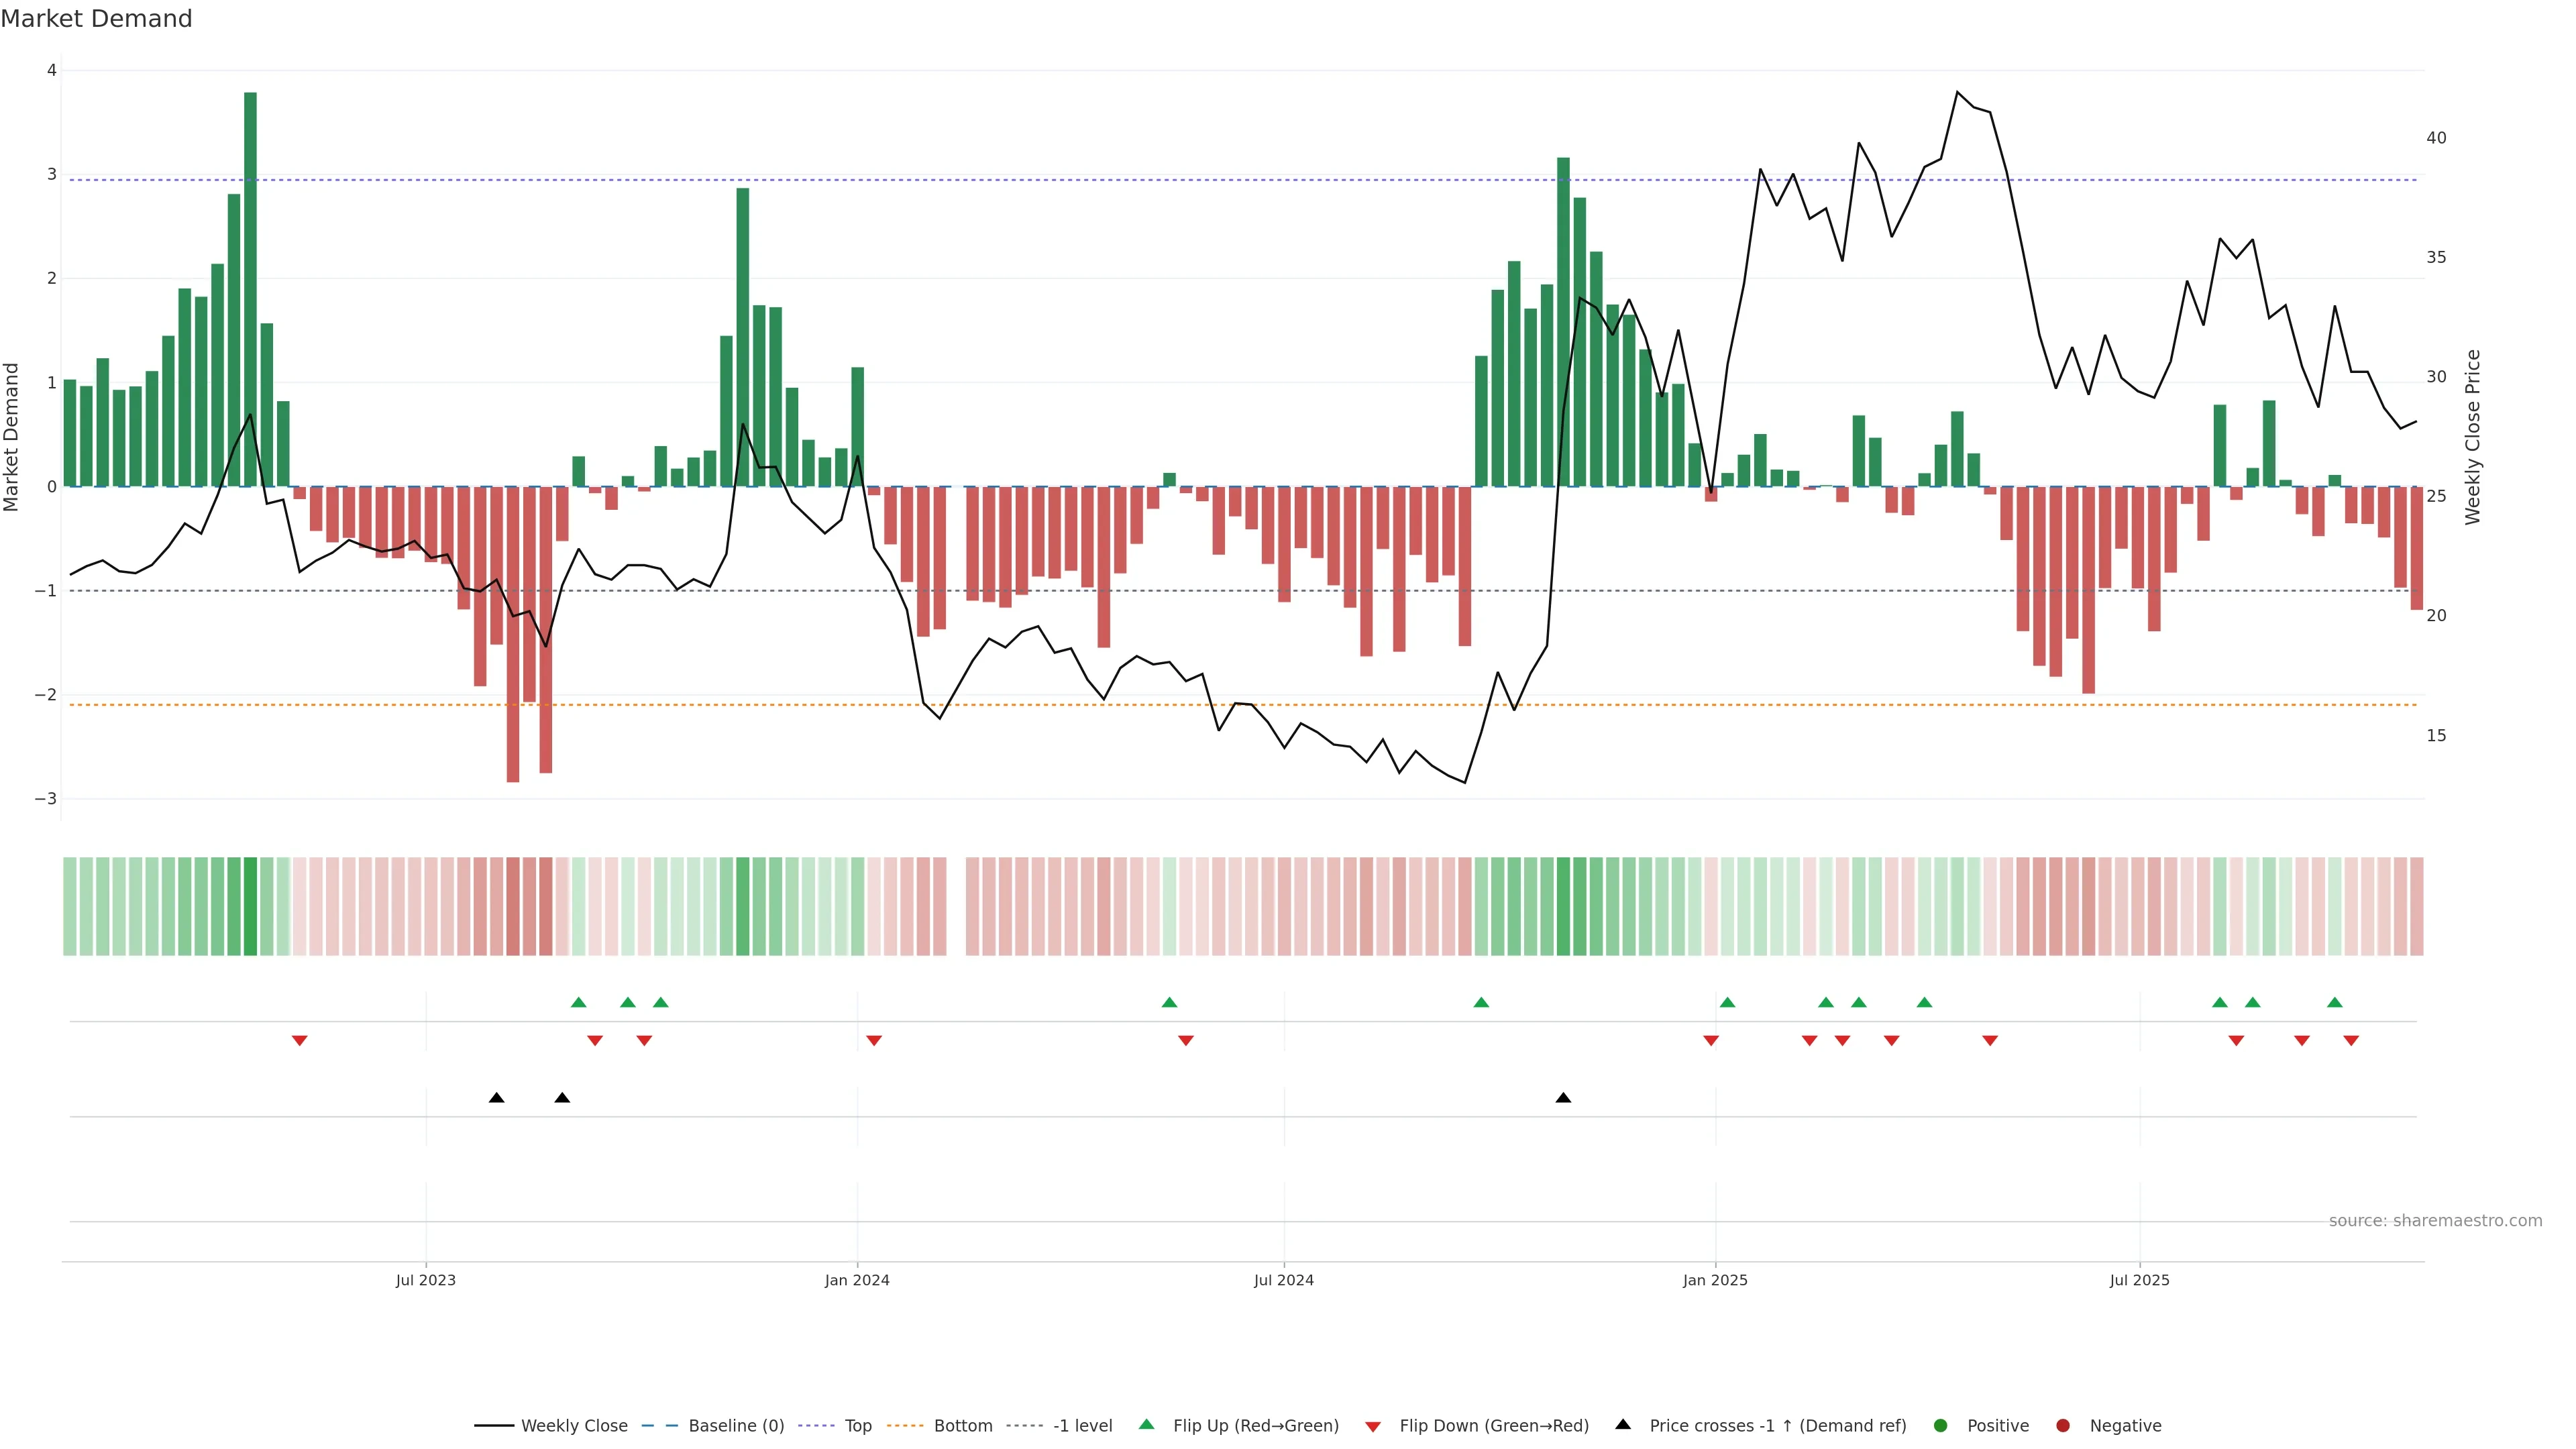Toggle the -1 level legend entry

[x=1082, y=1425]
